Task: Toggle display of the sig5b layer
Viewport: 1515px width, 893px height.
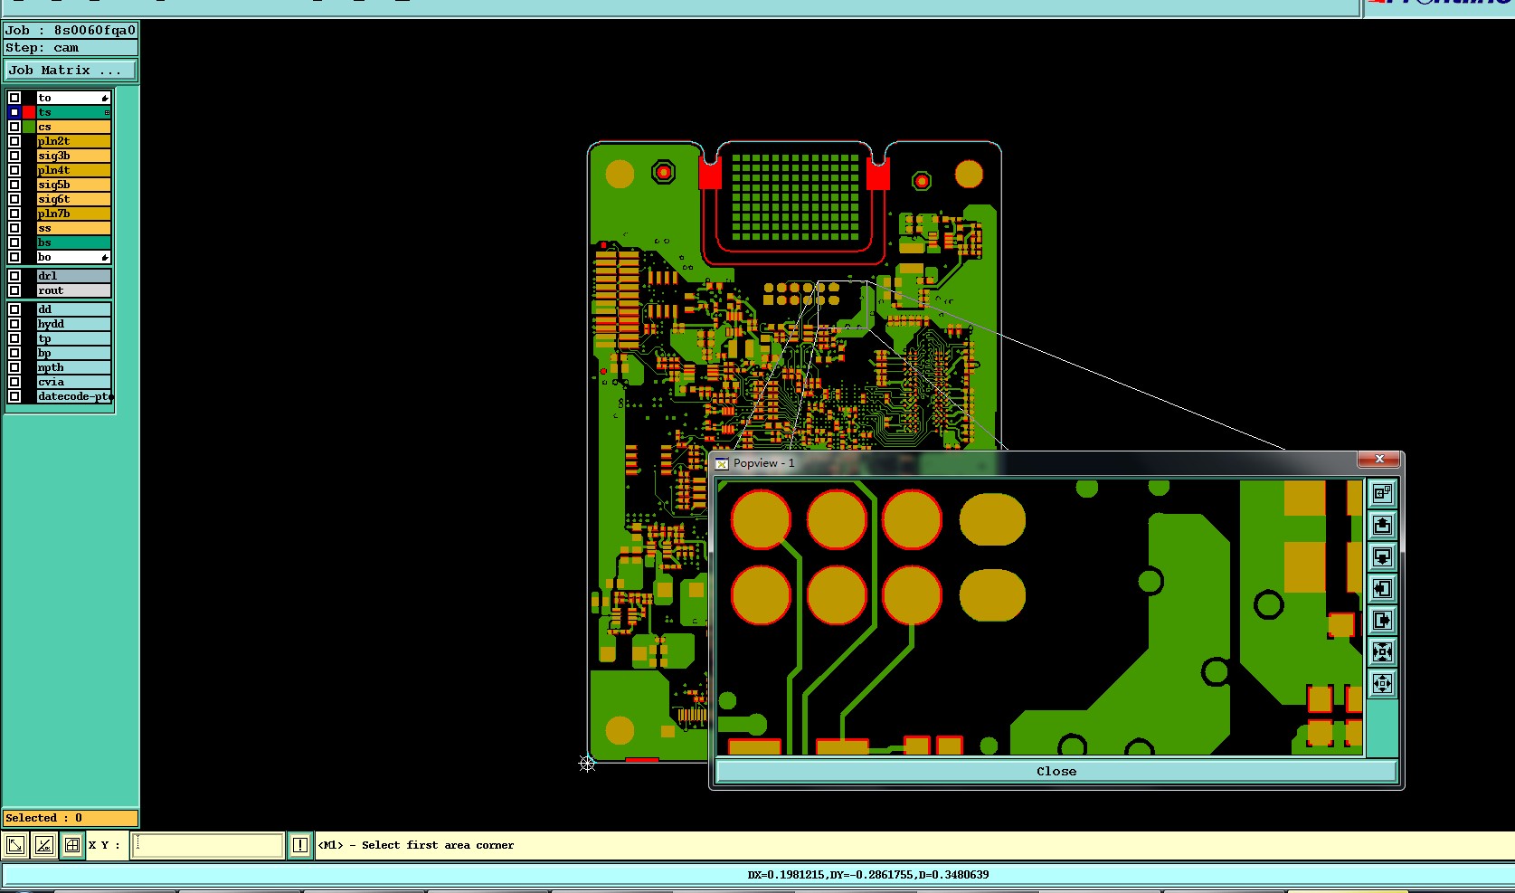Action: pyautogui.click(x=14, y=185)
